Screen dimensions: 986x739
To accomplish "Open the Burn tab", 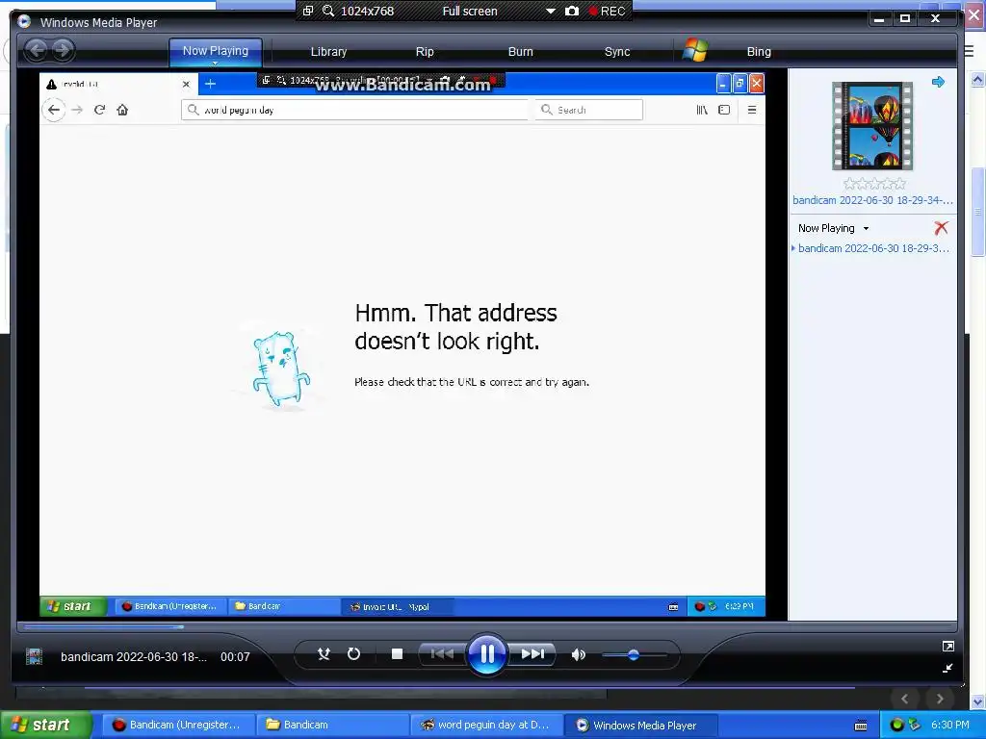I will click(x=521, y=52).
